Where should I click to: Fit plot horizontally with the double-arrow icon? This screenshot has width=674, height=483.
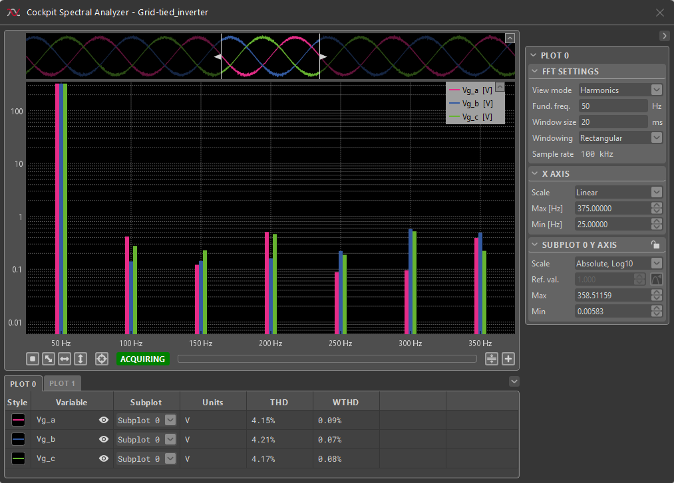tap(65, 359)
